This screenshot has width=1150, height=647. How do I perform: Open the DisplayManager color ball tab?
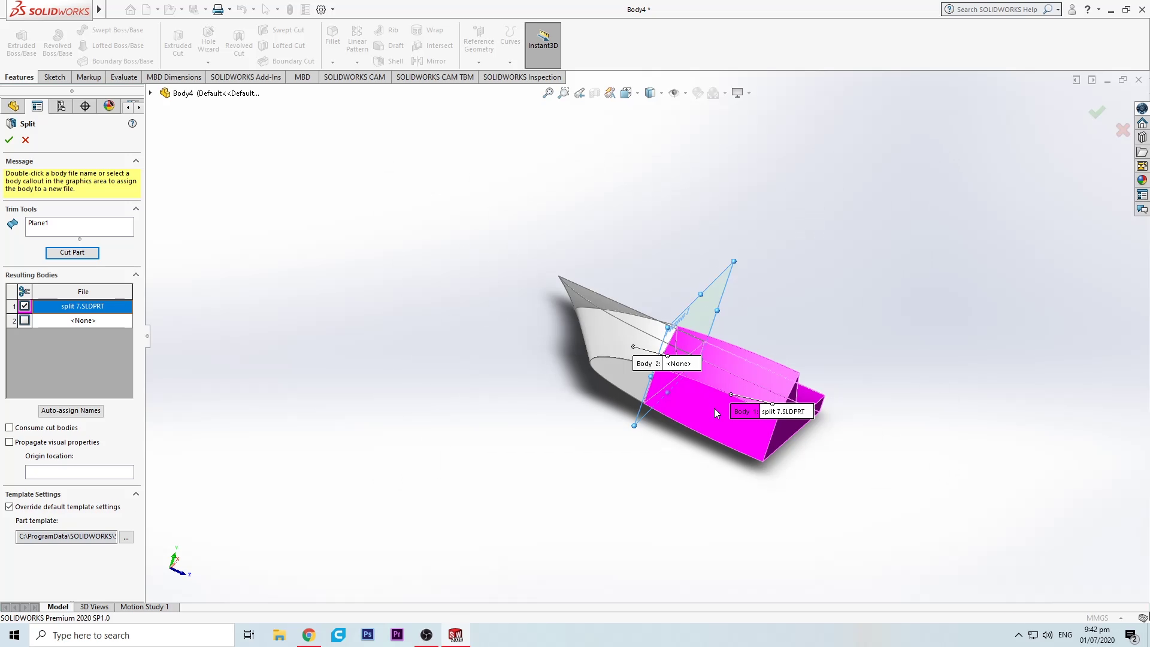click(x=109, y=106)
